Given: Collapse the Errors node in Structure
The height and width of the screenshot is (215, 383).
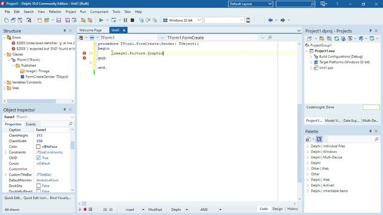Looking at the screenshot, I should (5, 38).
